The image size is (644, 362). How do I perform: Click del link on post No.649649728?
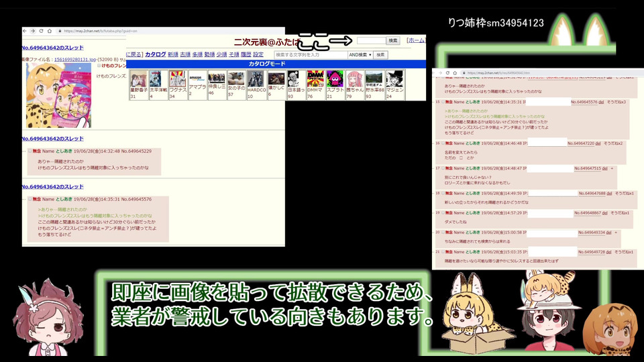(x=608, y=252)
